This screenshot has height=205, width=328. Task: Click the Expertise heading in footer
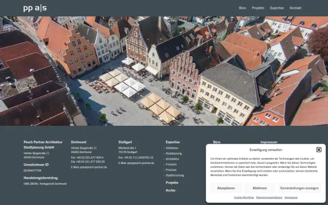tap(173, 142)
